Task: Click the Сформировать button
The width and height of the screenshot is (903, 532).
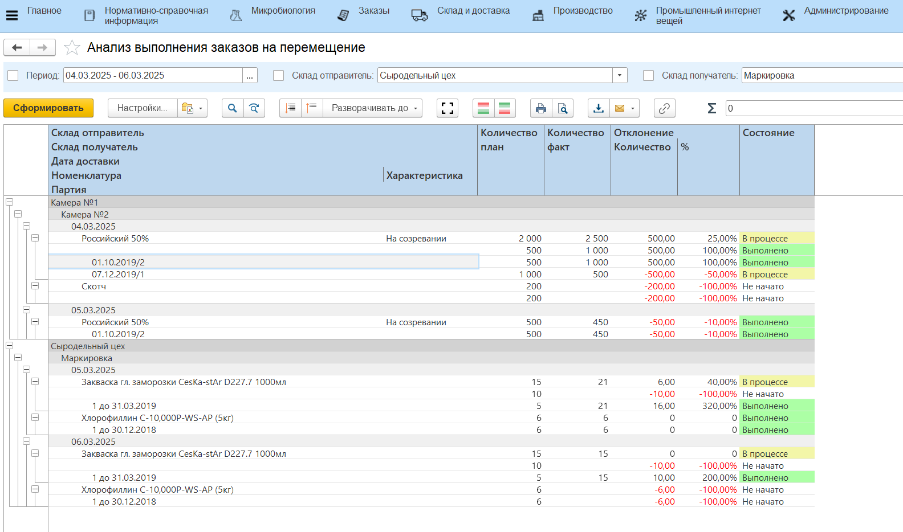Action: [x=48, y=108]
